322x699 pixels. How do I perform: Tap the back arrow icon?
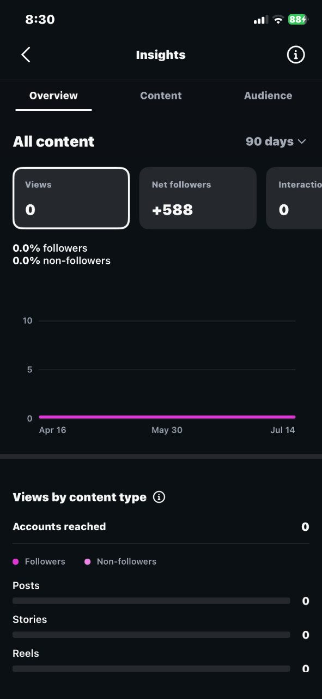coord(26,55)
